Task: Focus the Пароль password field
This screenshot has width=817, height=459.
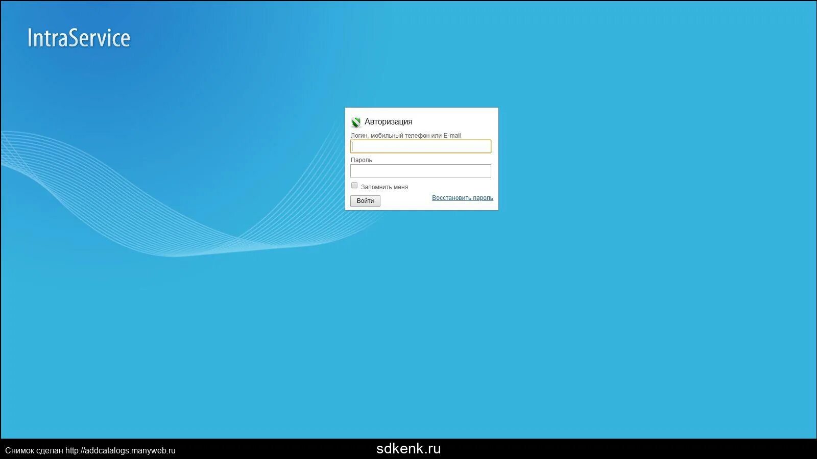Action: pos(421,171)
